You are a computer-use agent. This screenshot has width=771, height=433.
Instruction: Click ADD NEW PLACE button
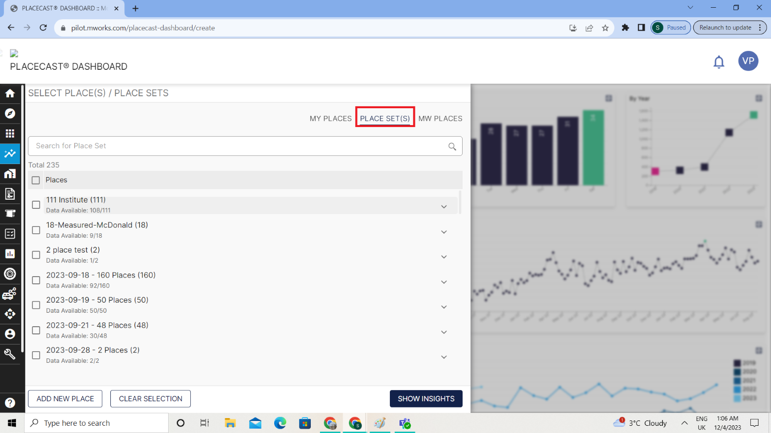(65, 399)
